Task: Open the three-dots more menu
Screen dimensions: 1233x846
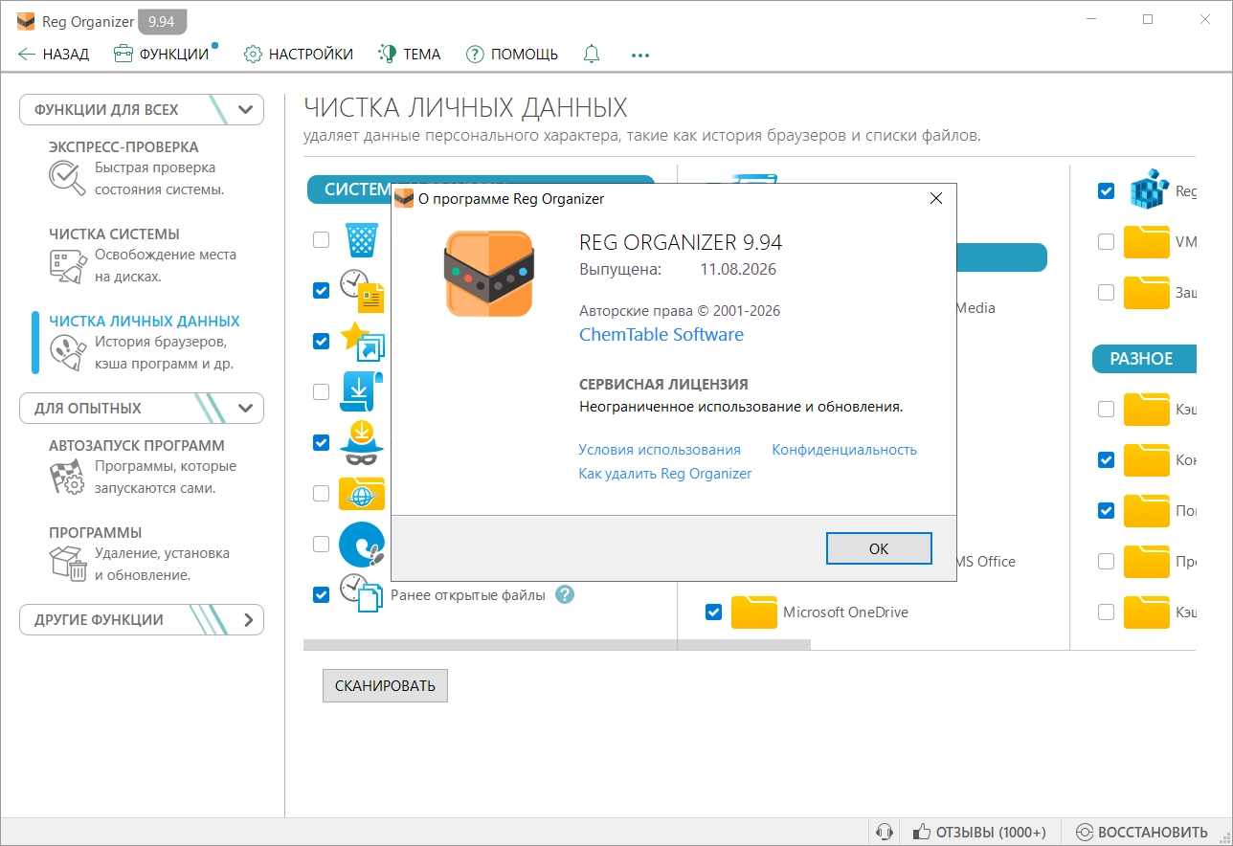Action: (x=640, y=56)
